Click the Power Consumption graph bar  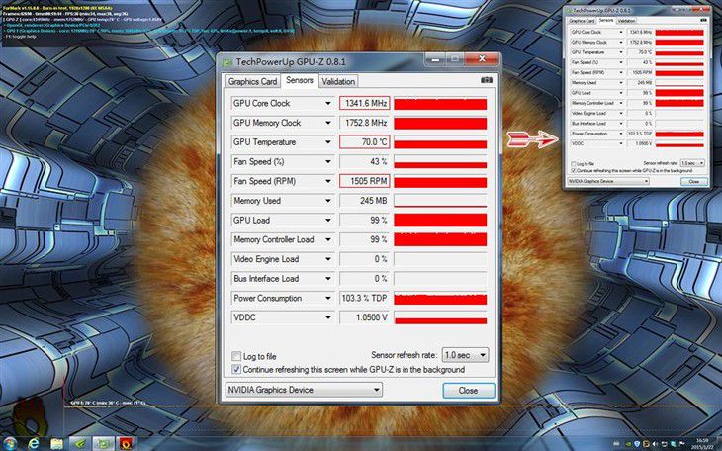440,298
